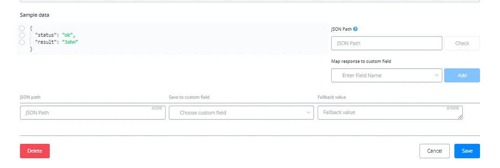
Task: Focus the Fallback value text area
Action: (x=390, y=113)
